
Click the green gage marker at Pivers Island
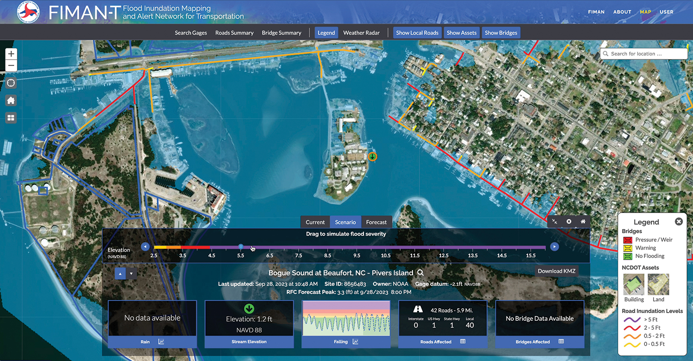373,157
